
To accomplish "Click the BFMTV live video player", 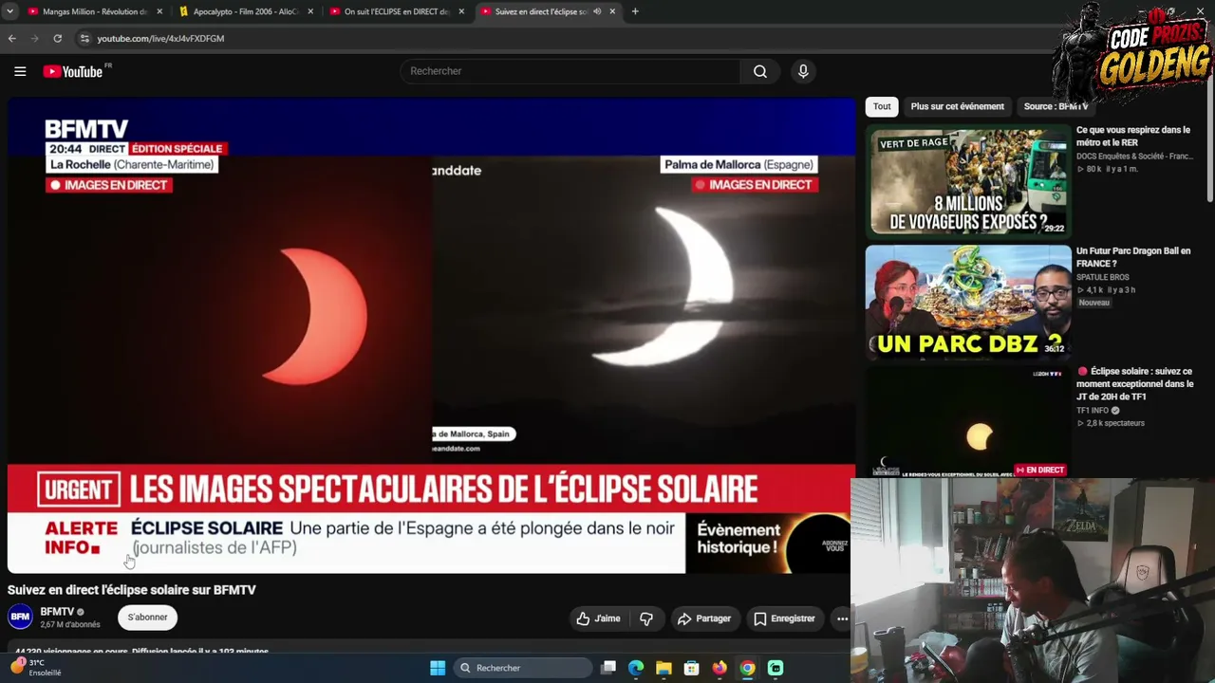I will (x=431, y=335).
